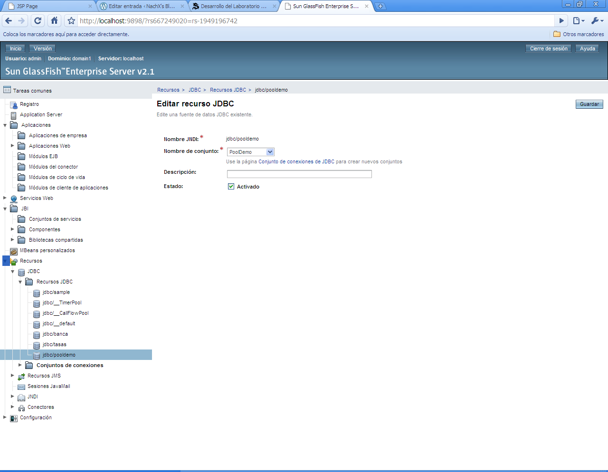Viewport: 608px width, 472px height.
Task: Go to the browser Home page icon
Action: pos(54,20)
